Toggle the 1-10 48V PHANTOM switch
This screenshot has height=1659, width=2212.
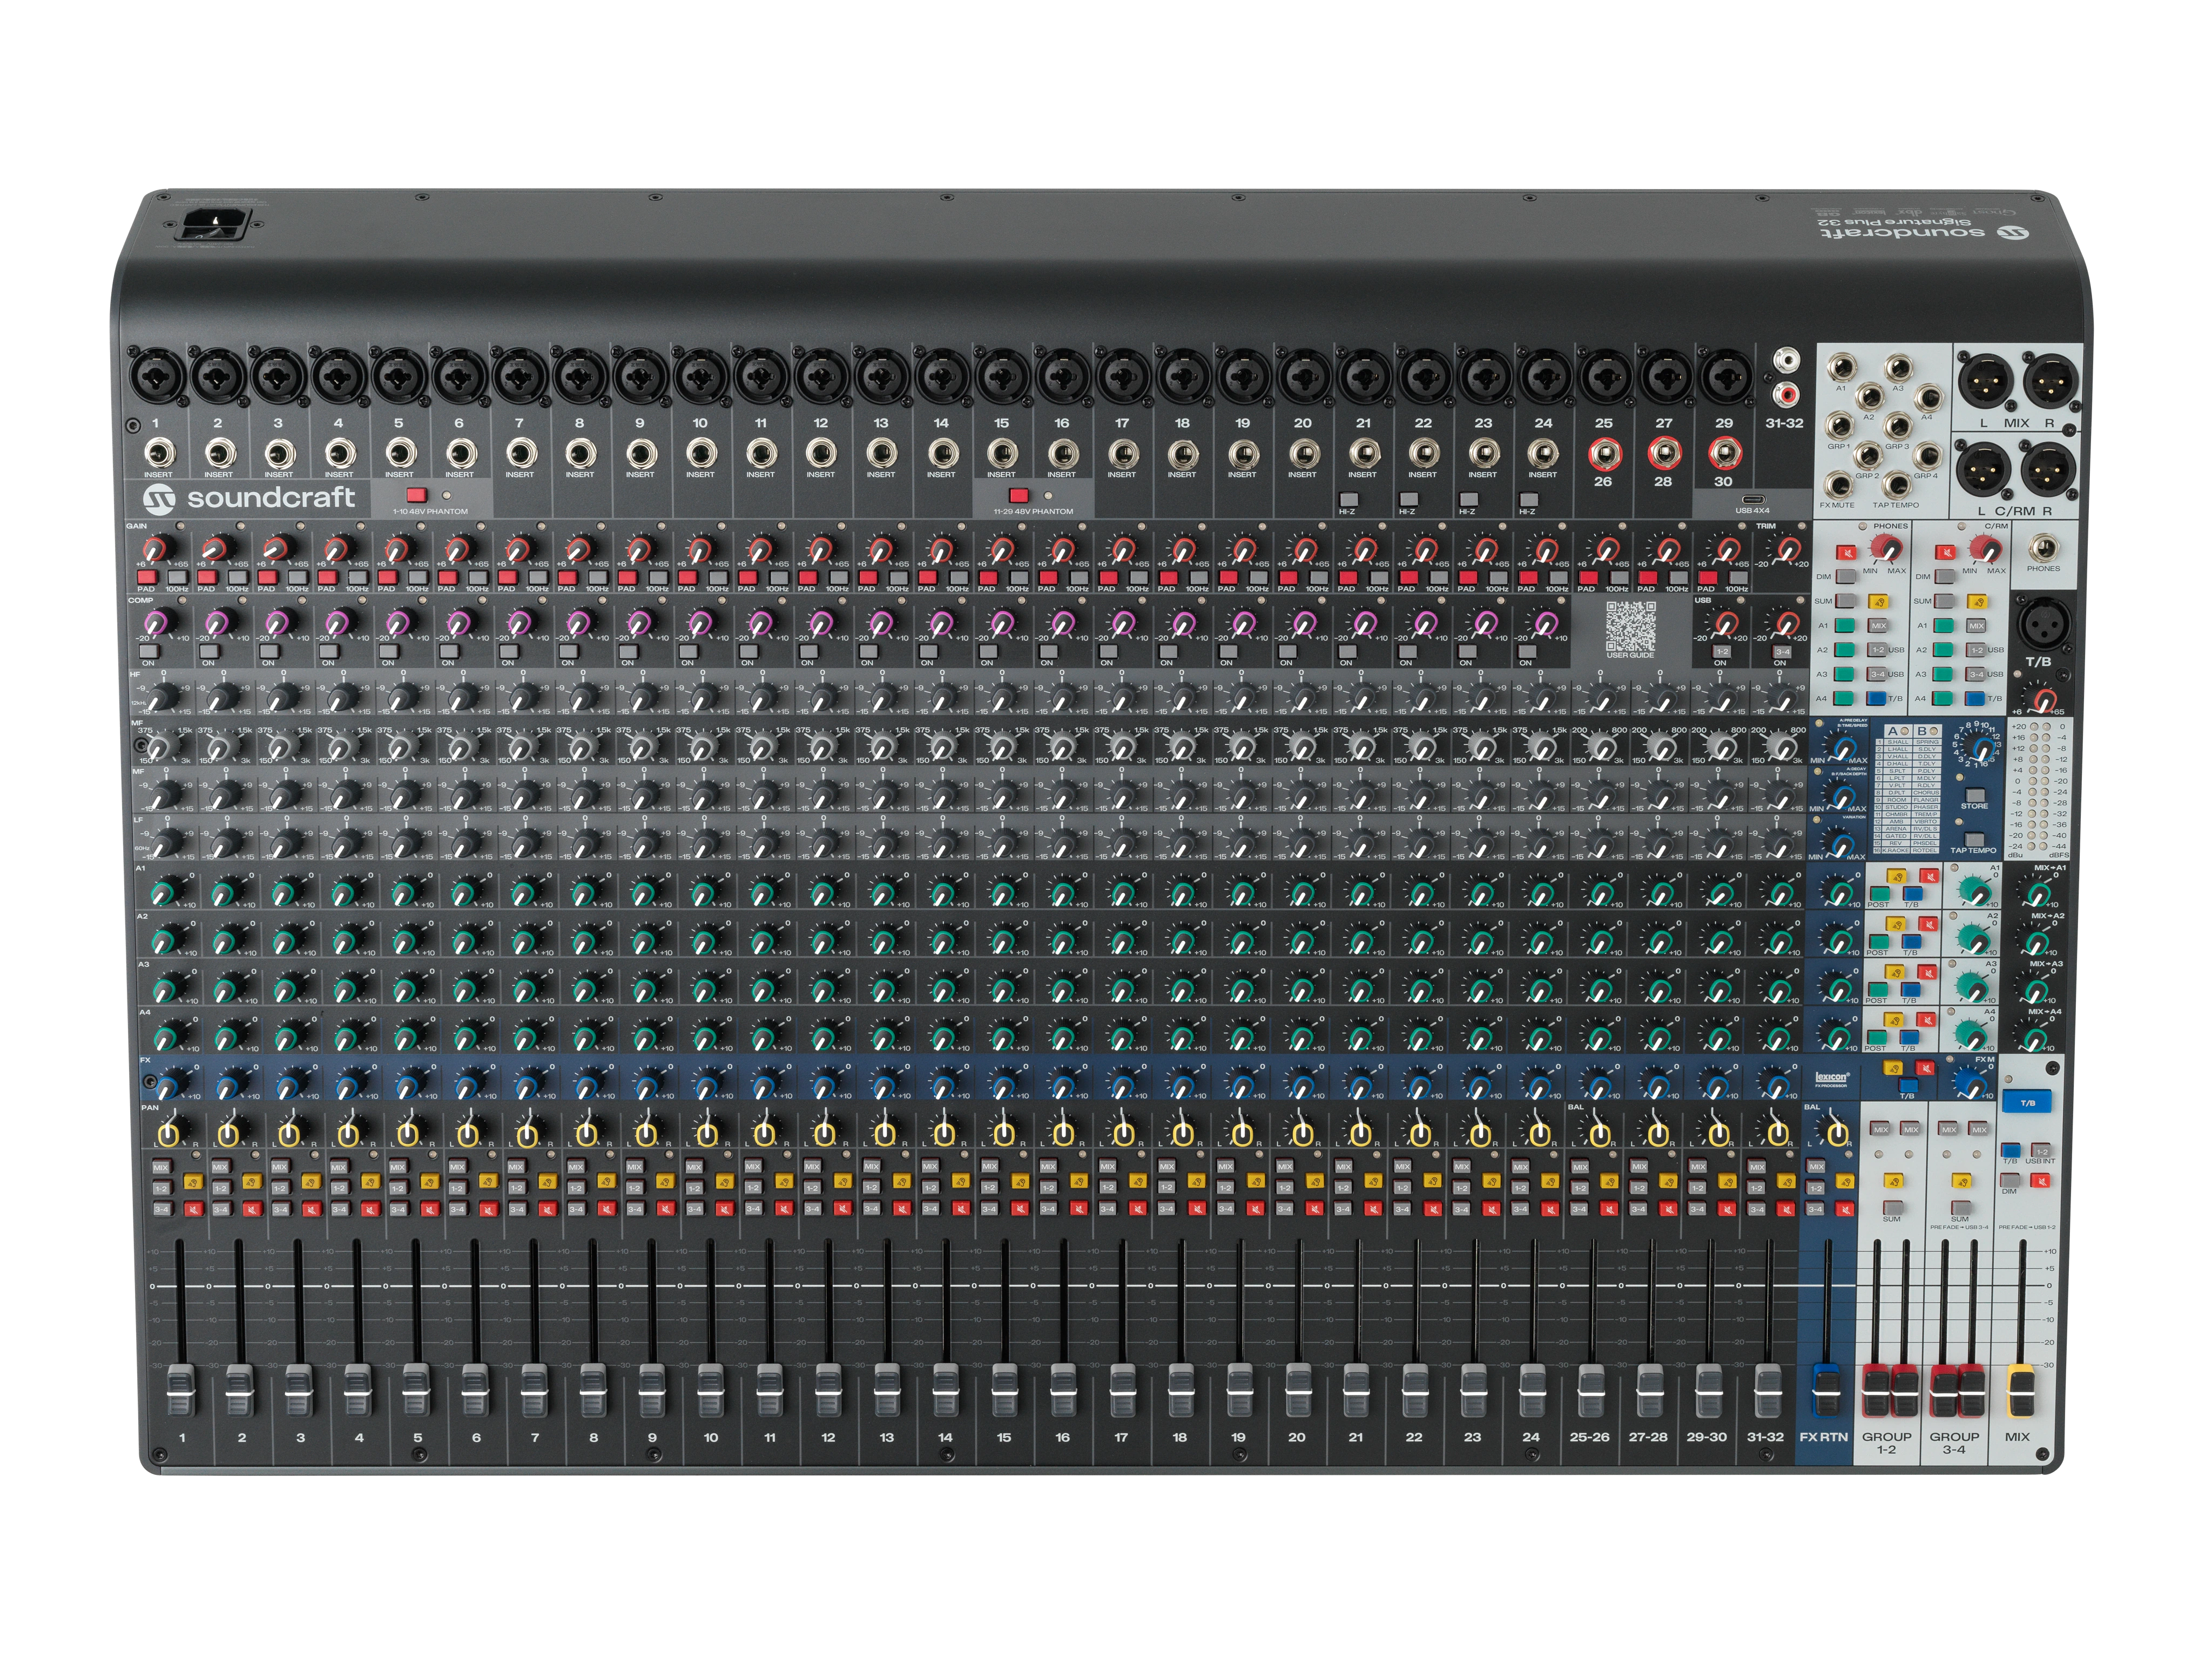tap(417, 495)
